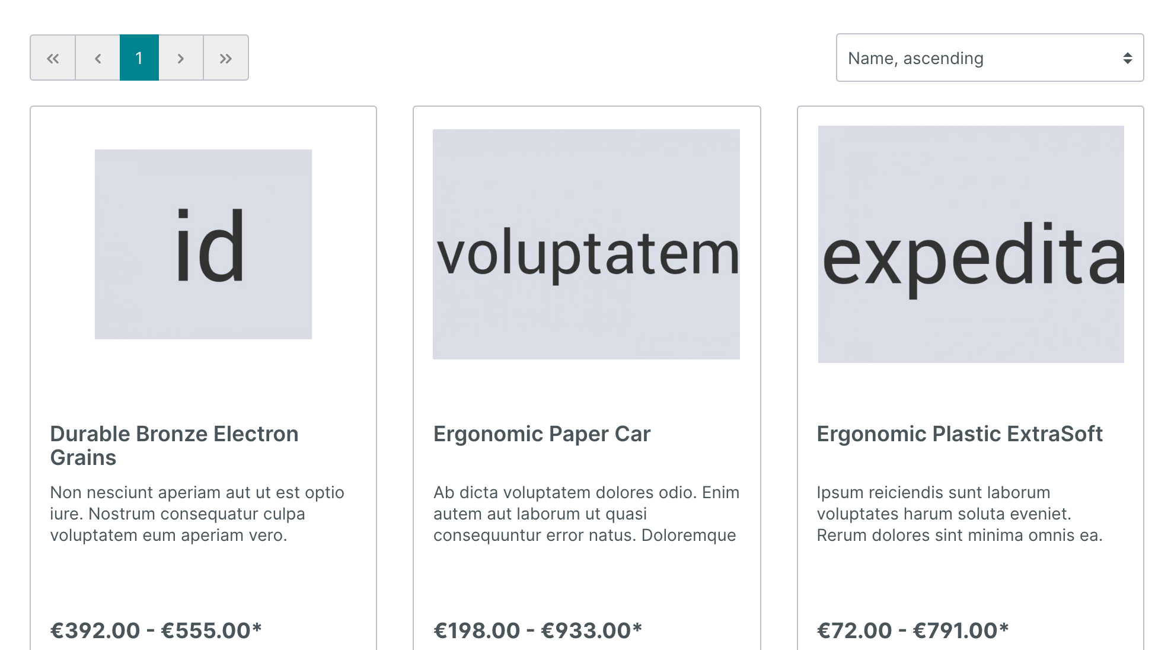
Task: Open the 'id' product image
Action: click(x=203, y=244)
